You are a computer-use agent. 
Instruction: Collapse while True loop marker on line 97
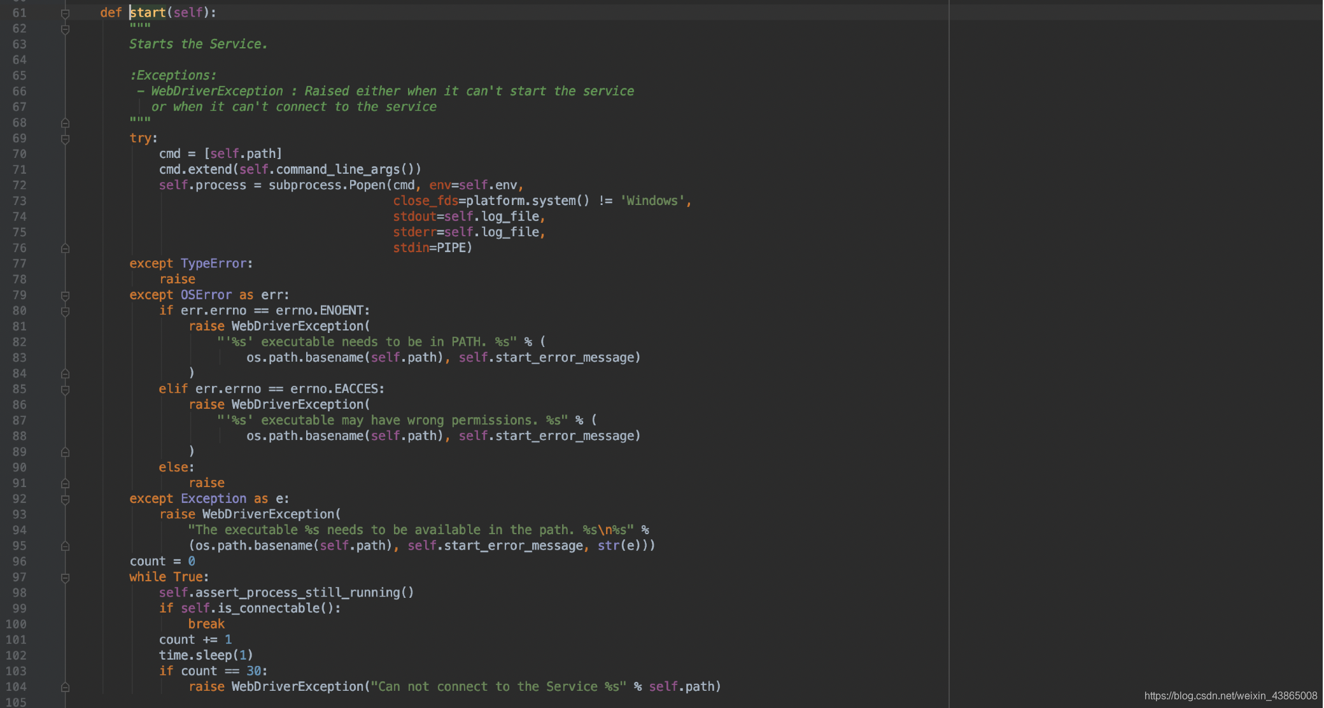pyautogui.click(x=65, y=577)
